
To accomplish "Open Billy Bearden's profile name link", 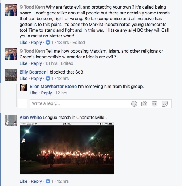I will (x=33, y=72).
